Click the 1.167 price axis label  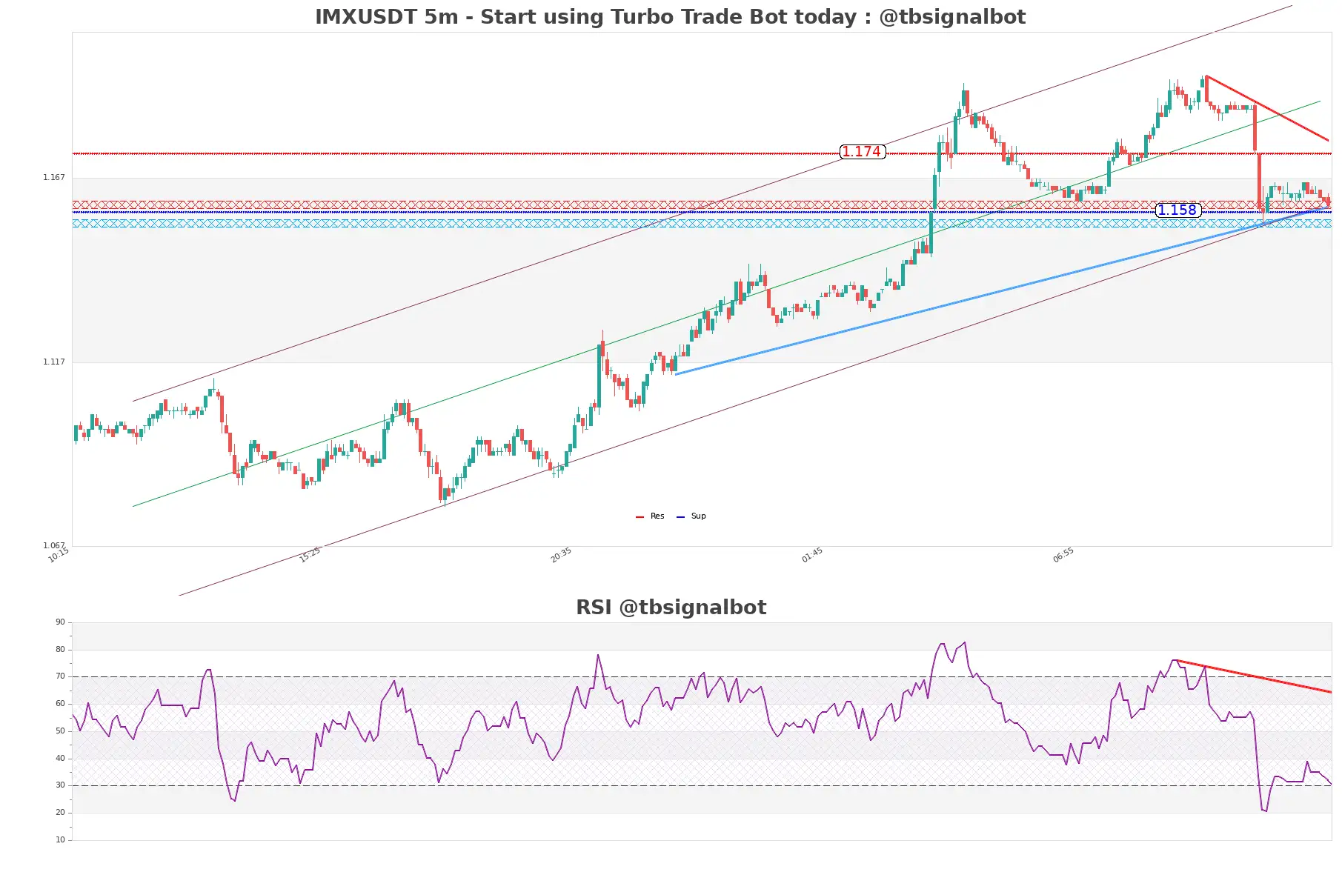(54, 178)
